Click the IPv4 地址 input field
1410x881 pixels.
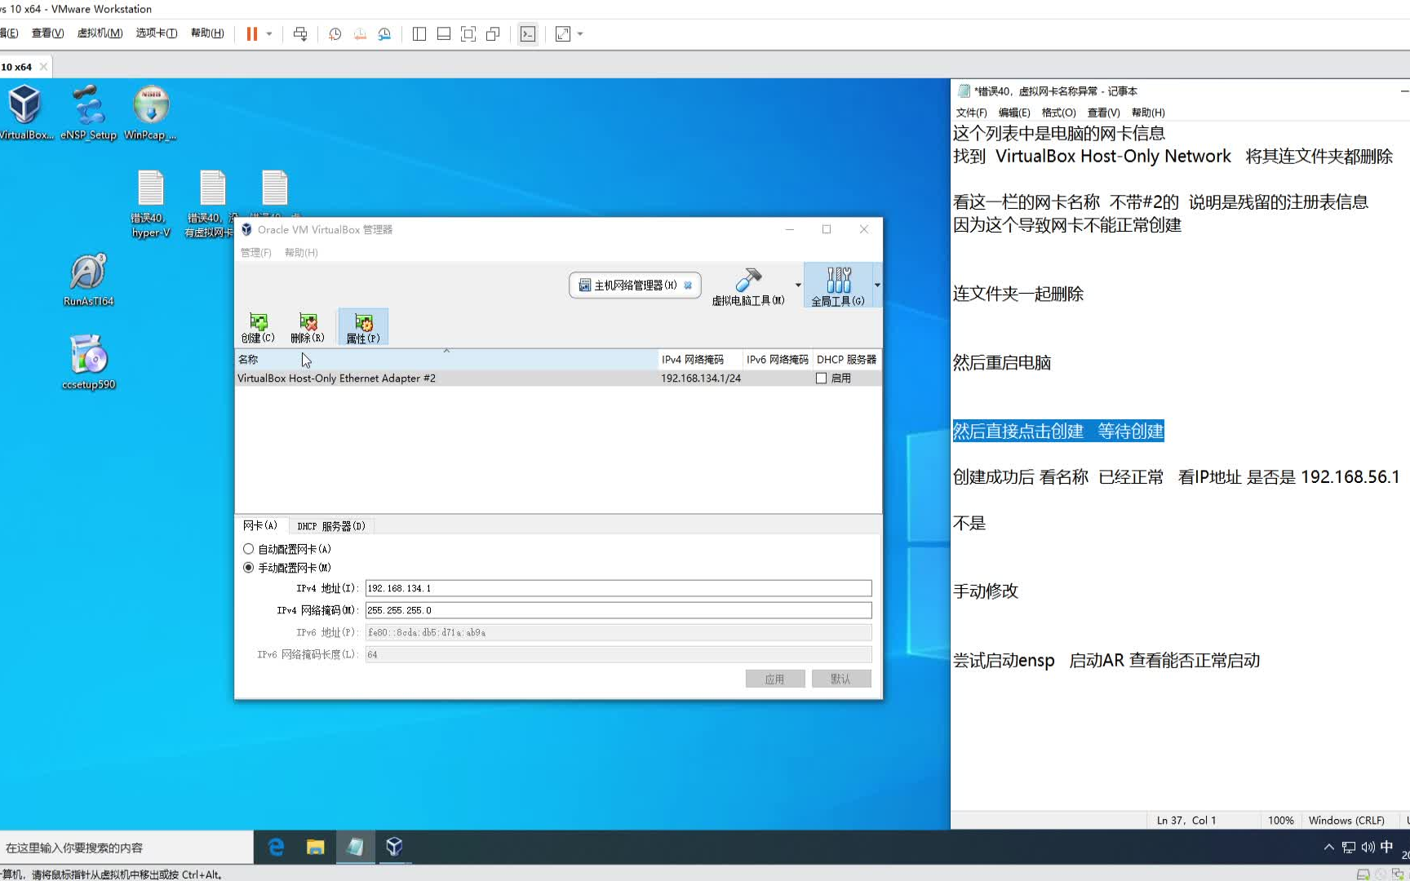point(619,588)
